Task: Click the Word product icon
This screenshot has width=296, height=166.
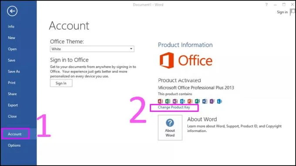Action: (205, 101)
